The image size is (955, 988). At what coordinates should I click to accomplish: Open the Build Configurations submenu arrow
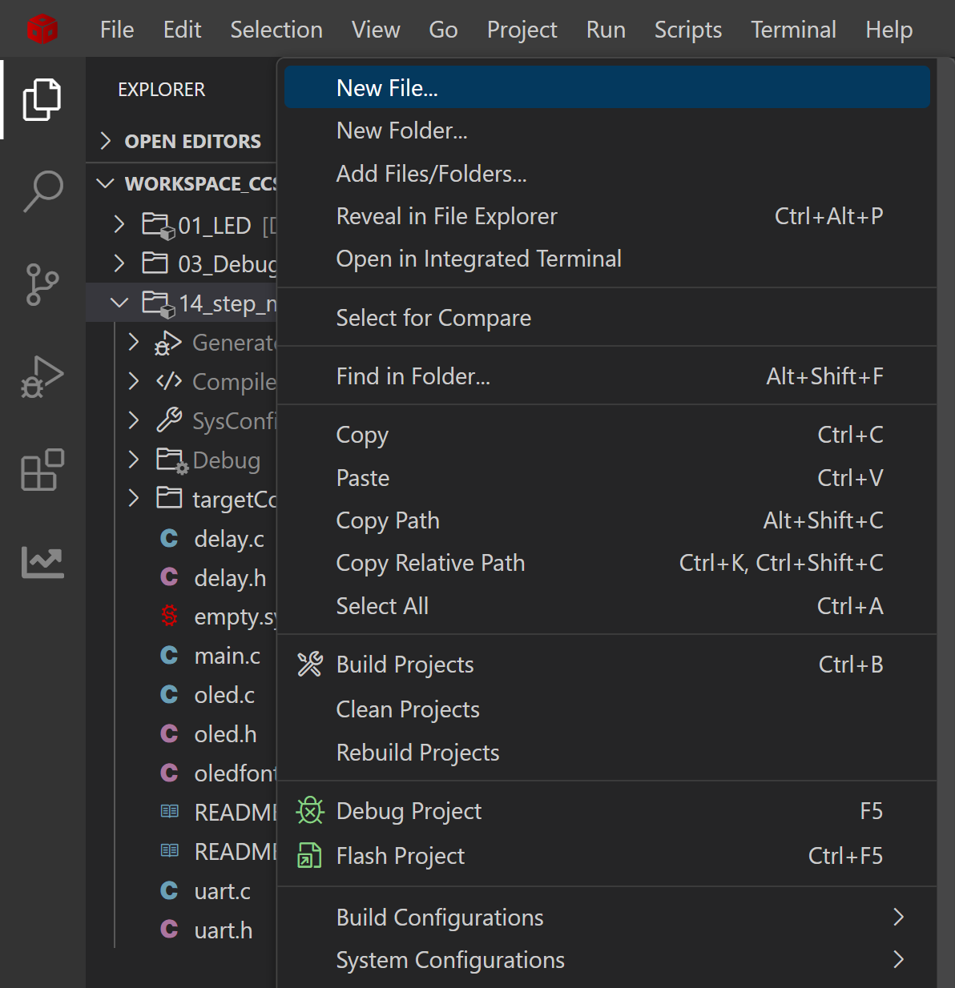[899, 918]
